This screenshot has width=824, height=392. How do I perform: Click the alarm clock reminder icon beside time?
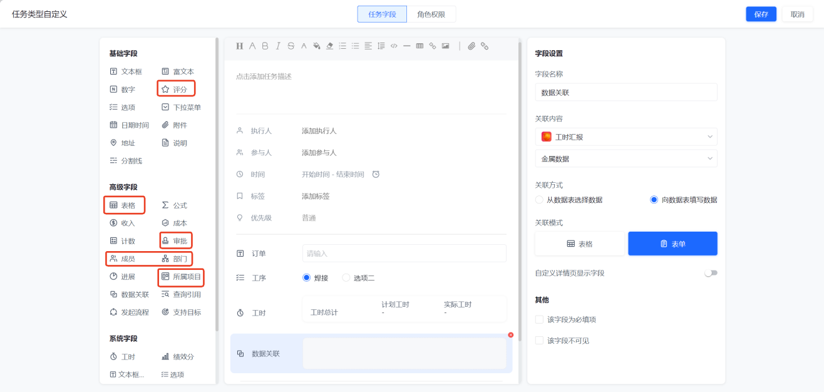click(376, 174)
